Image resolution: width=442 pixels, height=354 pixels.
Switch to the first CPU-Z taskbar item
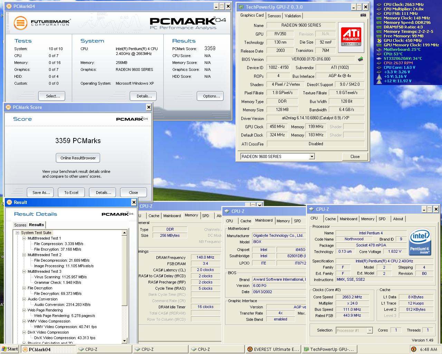click(104, 349)
